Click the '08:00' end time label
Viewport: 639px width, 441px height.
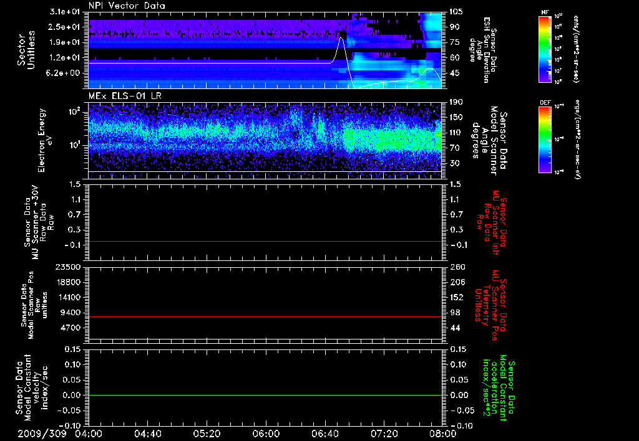(443, 434)
